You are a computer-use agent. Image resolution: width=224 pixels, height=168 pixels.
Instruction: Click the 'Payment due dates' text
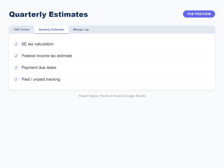coord(39,68)
